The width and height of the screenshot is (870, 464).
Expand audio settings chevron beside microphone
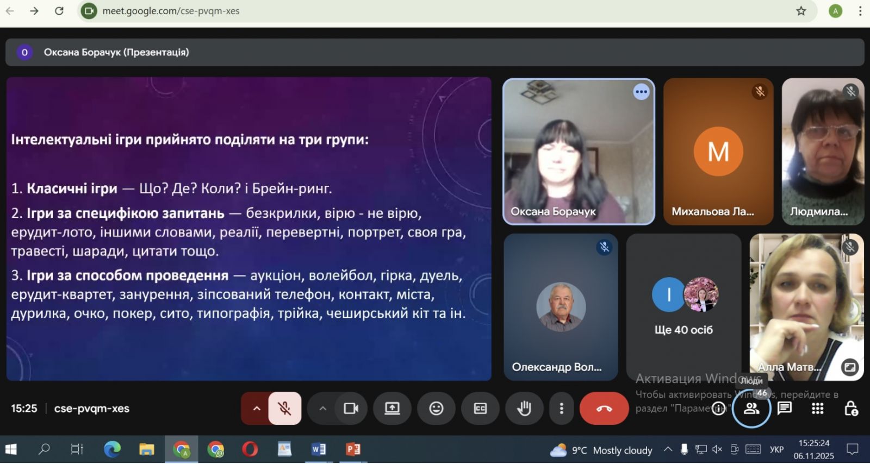coord(256,408)
